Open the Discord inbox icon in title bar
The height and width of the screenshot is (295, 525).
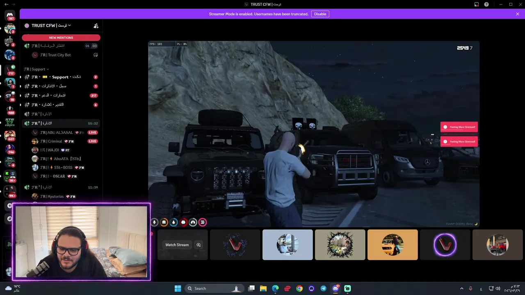477,4
